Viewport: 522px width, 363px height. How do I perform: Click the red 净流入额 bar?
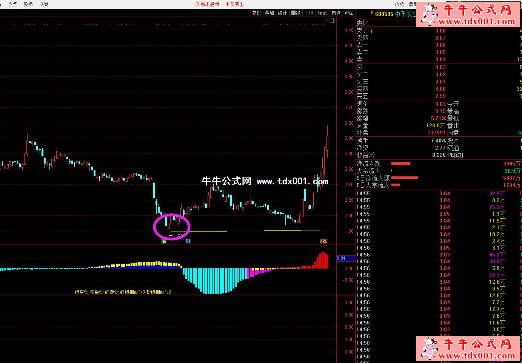[x=400, y=164]
